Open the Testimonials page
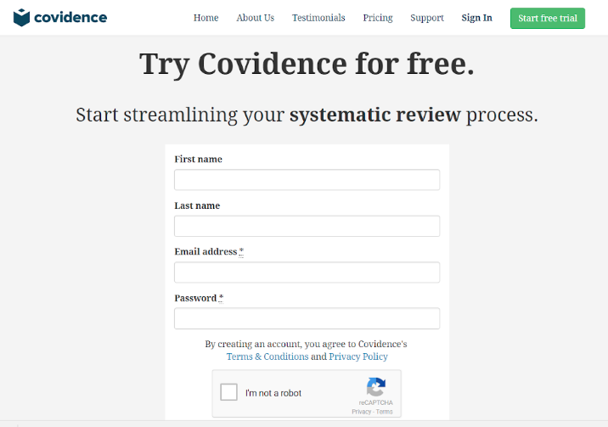Screen dimensions: 608x427 point(318,18)
